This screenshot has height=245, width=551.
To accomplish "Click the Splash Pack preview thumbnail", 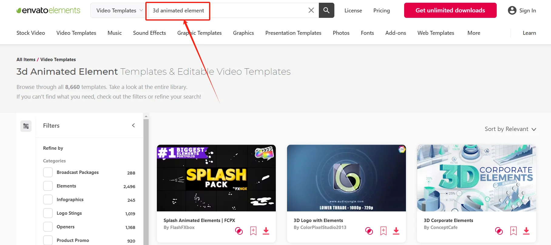I will (x=216, y=178).
